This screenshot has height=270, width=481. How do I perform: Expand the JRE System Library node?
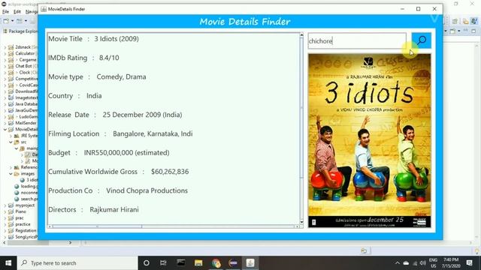11,136
